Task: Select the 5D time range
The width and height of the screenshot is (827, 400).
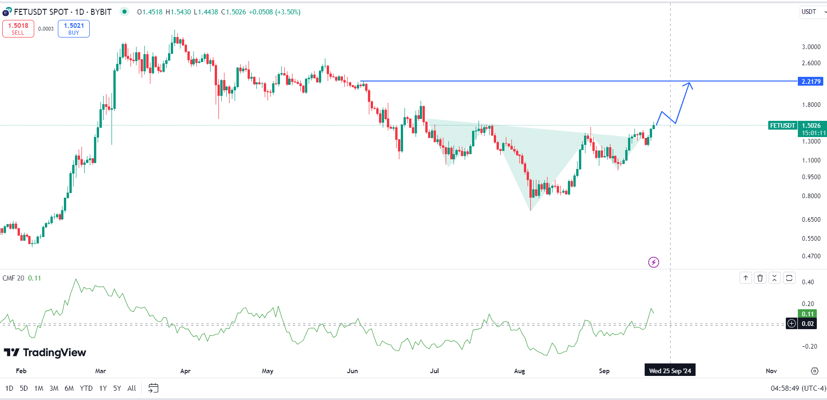Action: click(x=24, y=388)
